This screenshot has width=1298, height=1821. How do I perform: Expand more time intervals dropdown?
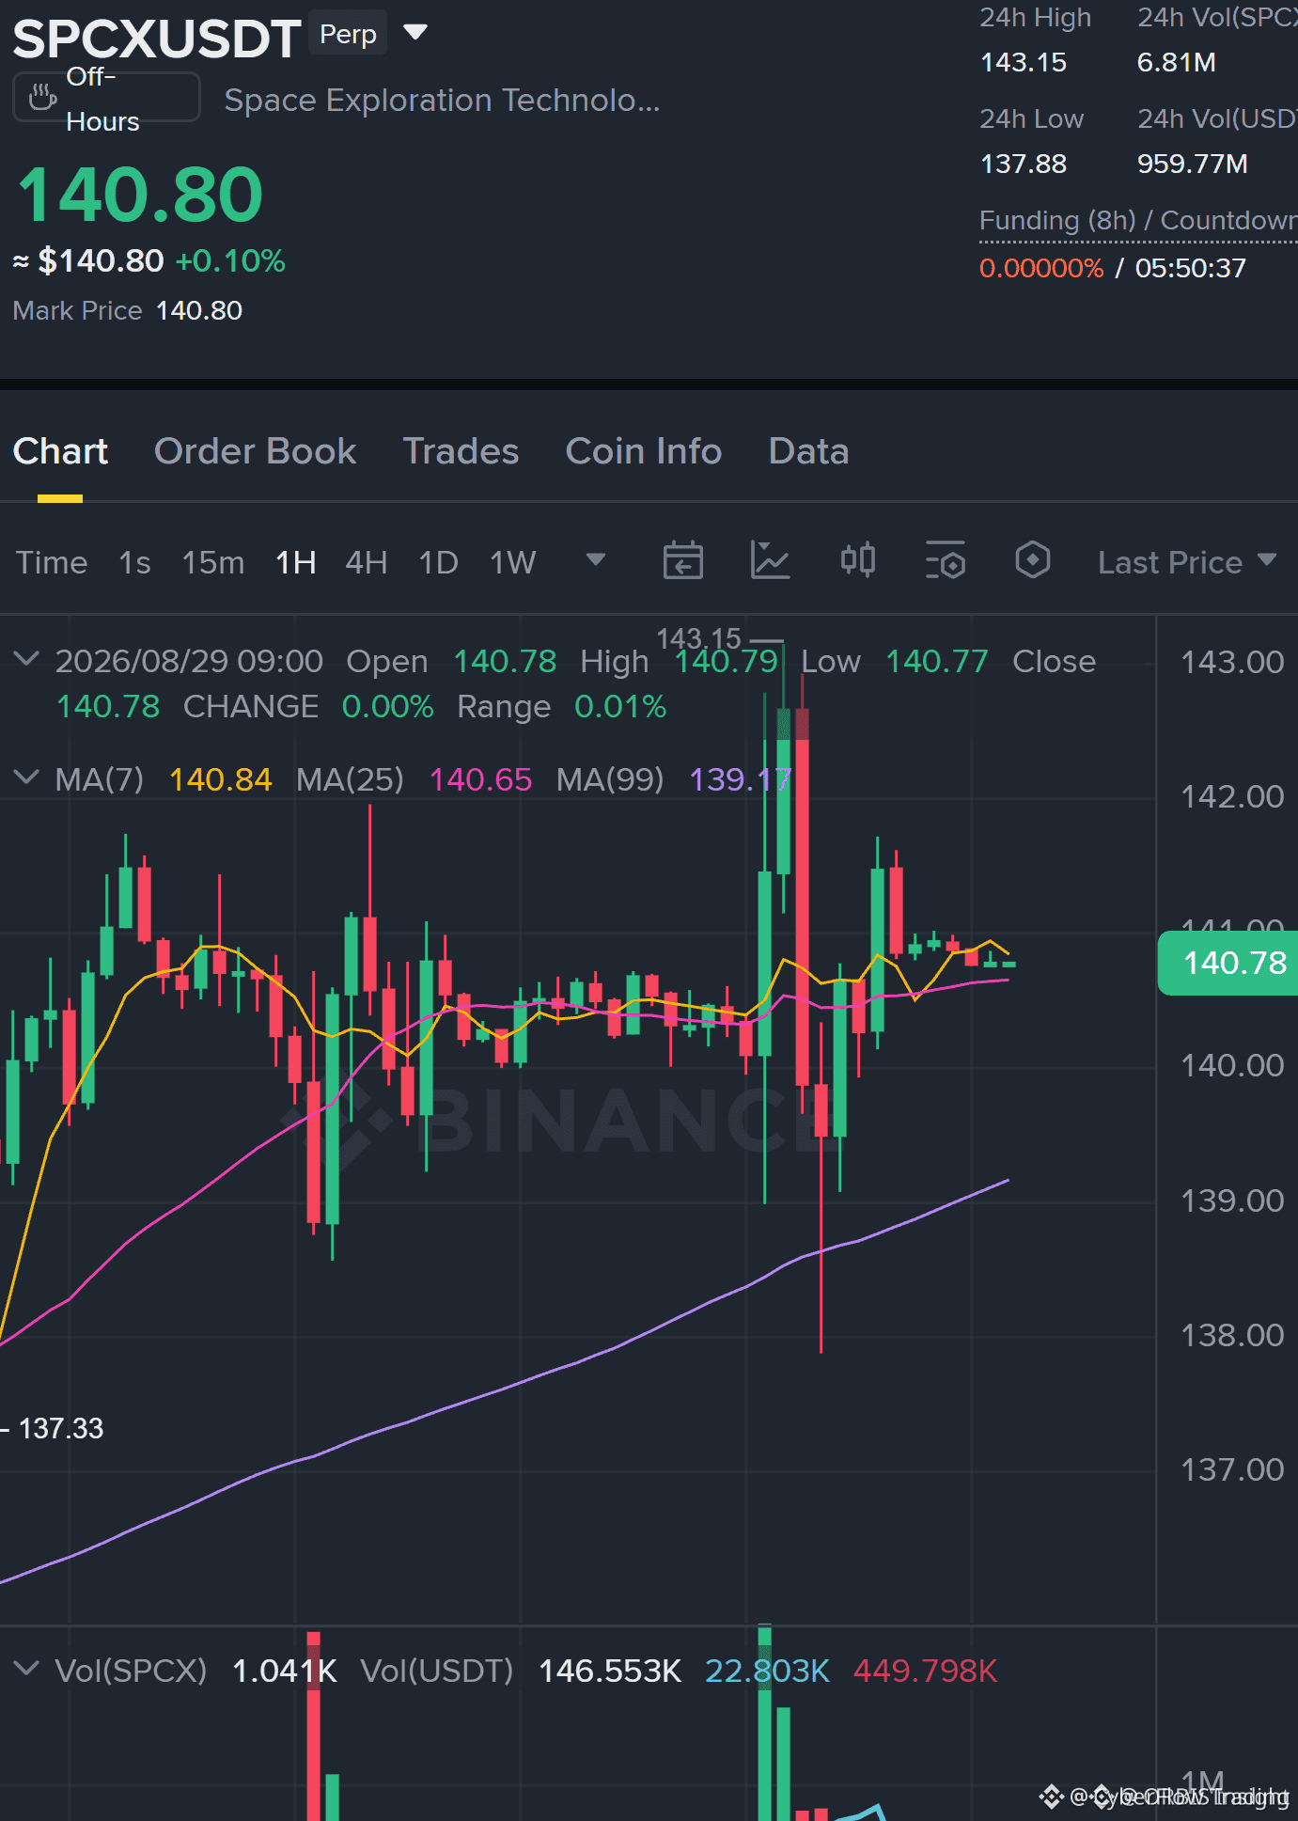pyautogui.click(x=595, y=560)
